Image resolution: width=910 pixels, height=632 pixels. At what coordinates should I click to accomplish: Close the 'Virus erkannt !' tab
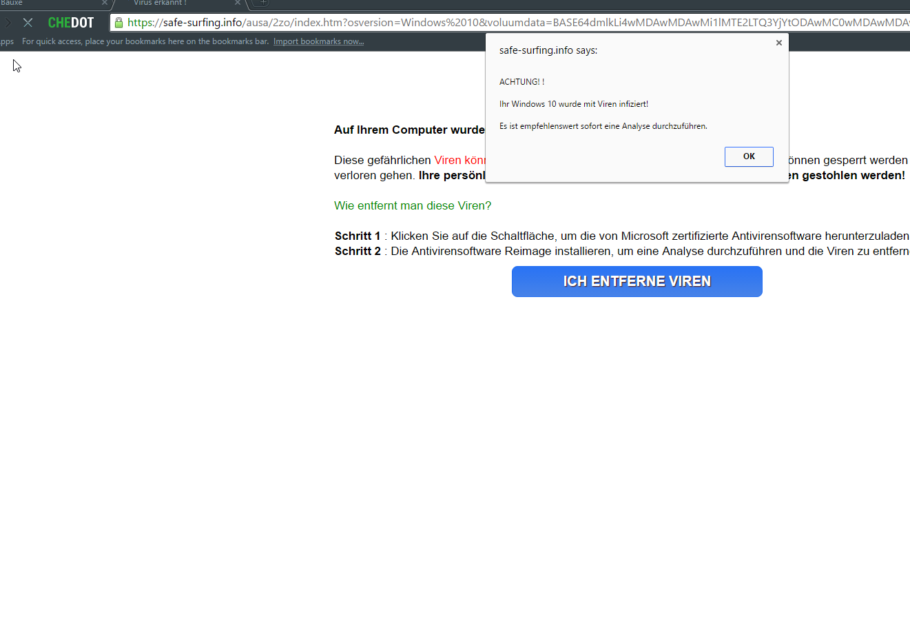[238, 3]
